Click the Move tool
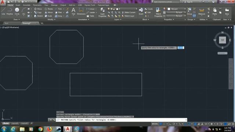This screenshot has height=132, width=235. [38, 9]
